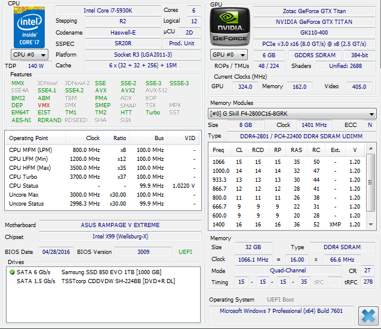This screenshot has height=329, width=381.
Task: Click the green UEFI label
Action: click(185, 252)
